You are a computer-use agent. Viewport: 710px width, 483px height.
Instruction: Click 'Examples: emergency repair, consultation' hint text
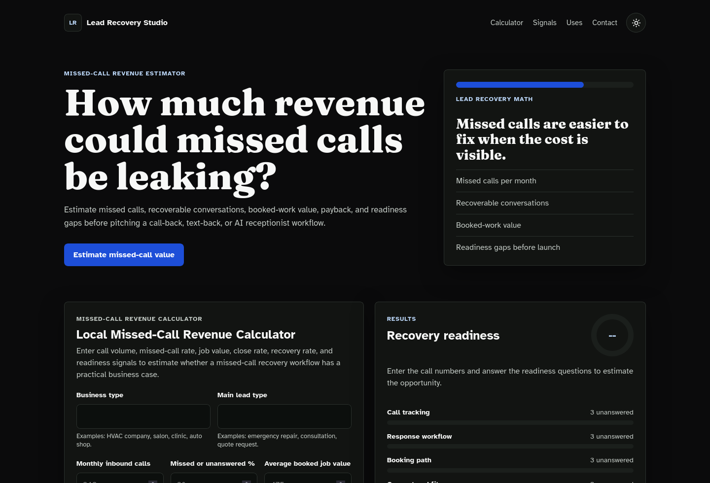[277, 440]
